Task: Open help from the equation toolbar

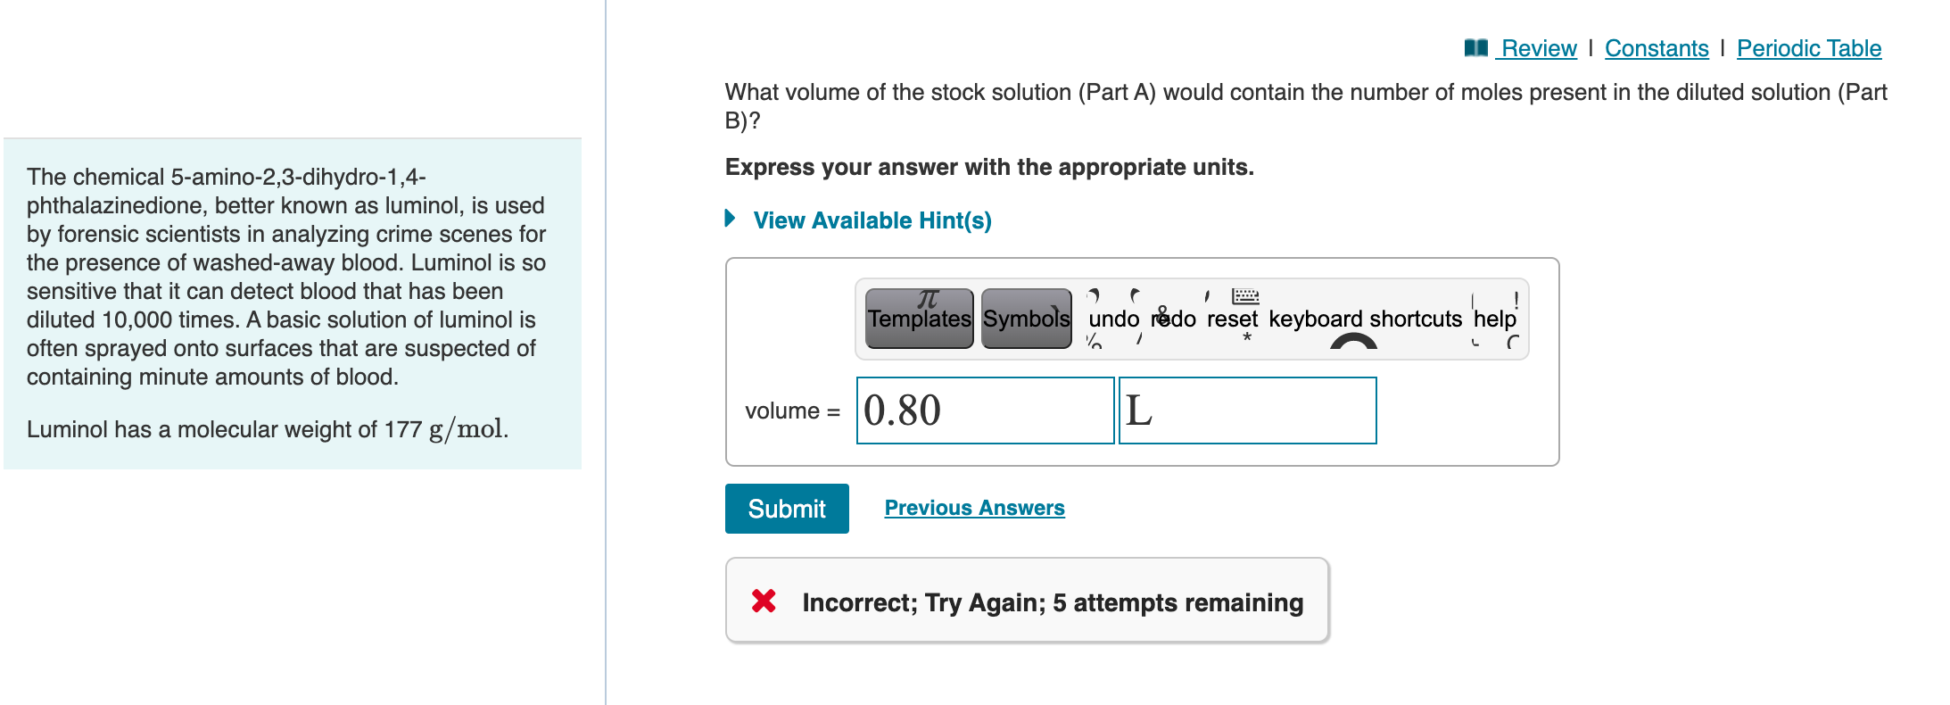Action: 1497,319
